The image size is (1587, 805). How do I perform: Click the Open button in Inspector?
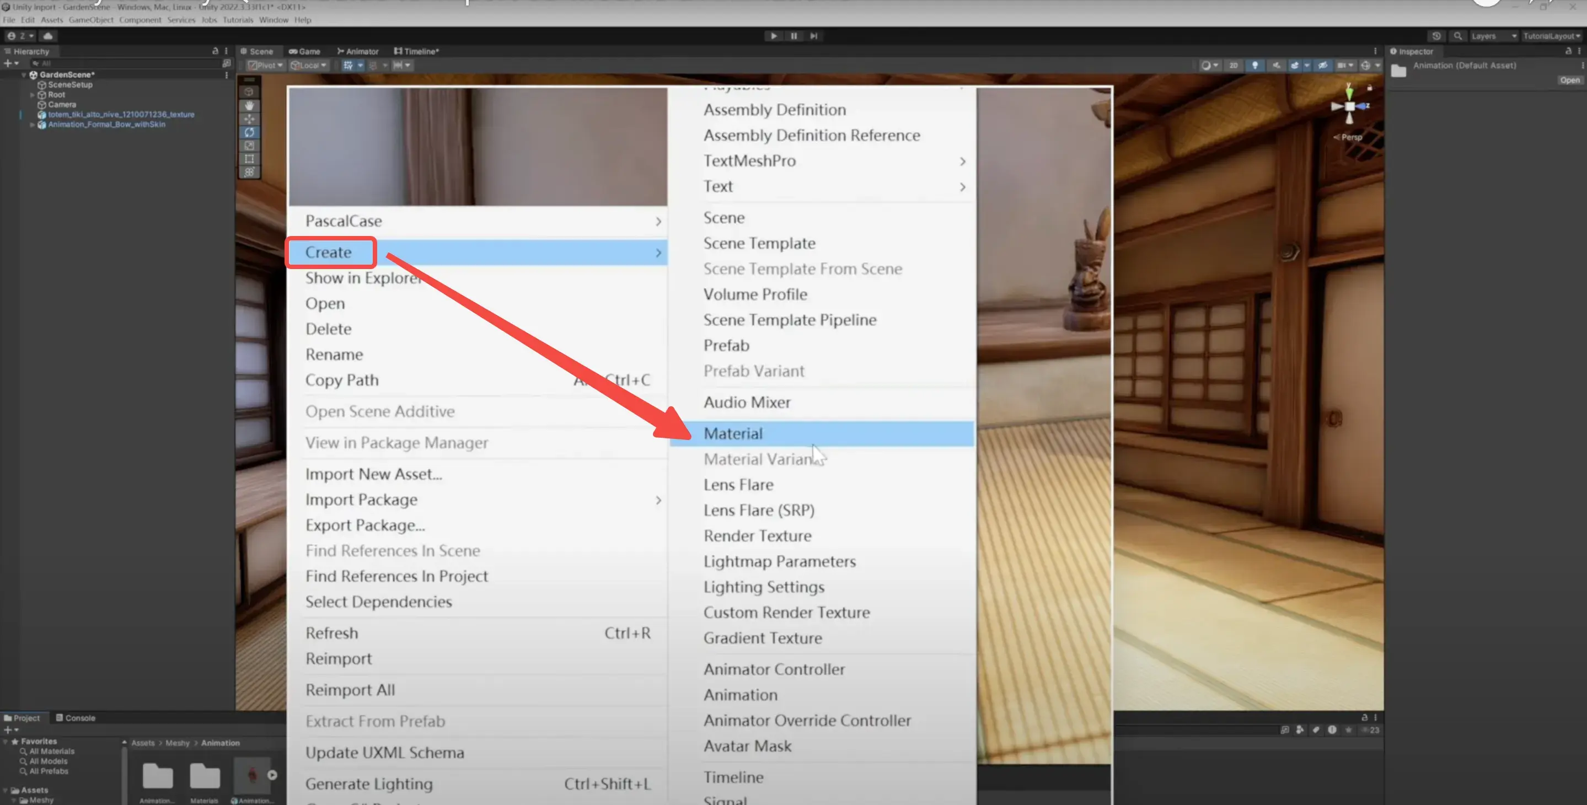[x=1569, y=80]
